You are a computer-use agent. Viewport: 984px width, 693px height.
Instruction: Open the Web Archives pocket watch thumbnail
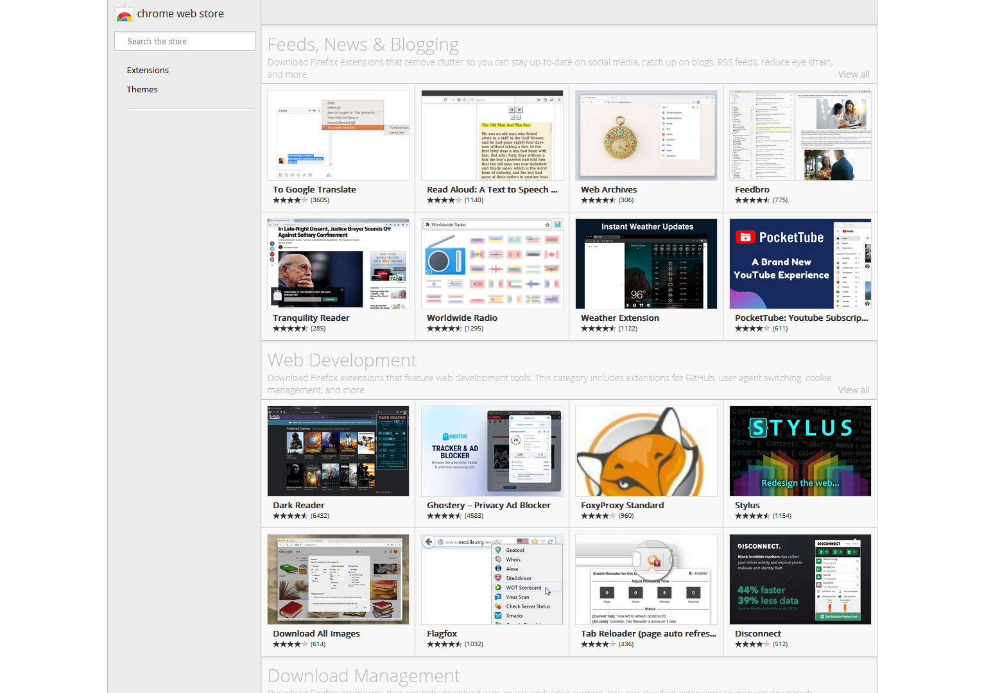pyautogui.click(x=646, y=135)
